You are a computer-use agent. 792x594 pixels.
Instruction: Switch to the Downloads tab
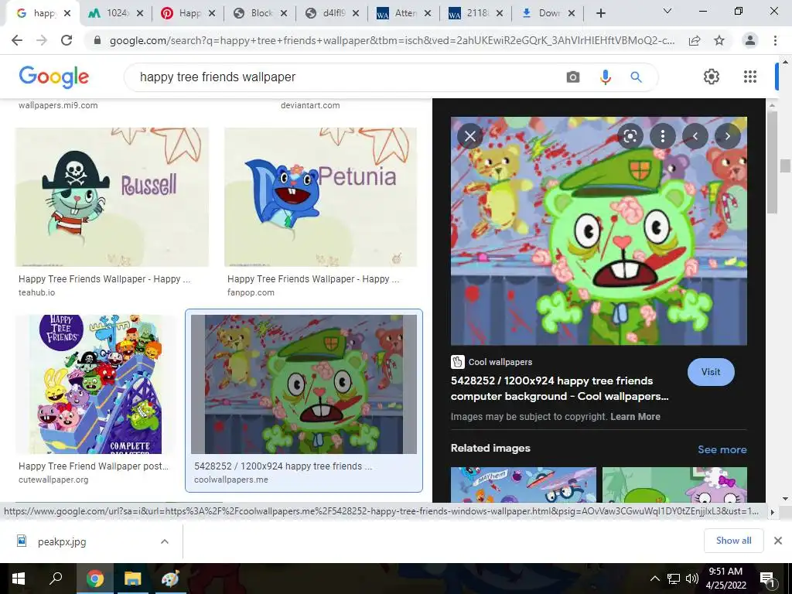542,13
